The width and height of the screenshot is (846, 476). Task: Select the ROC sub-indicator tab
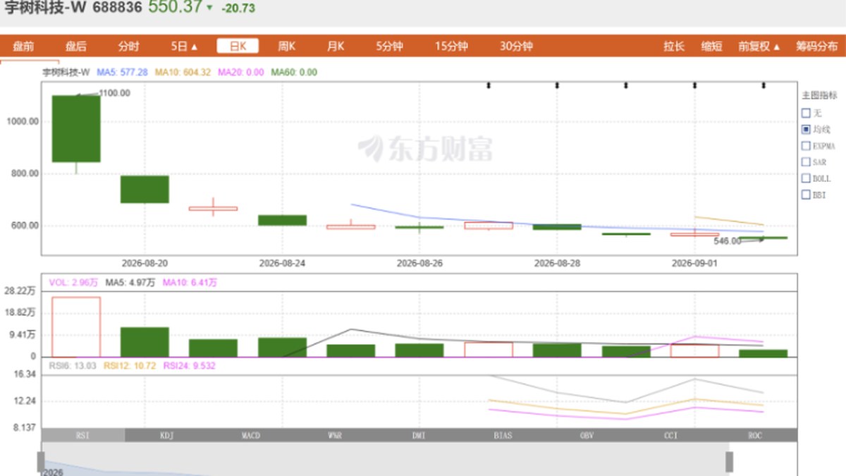(x=755, y=435)
